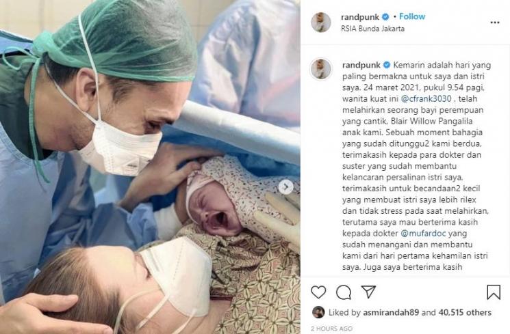Open RSIA Bunda Jakarta location

[372, 29]
